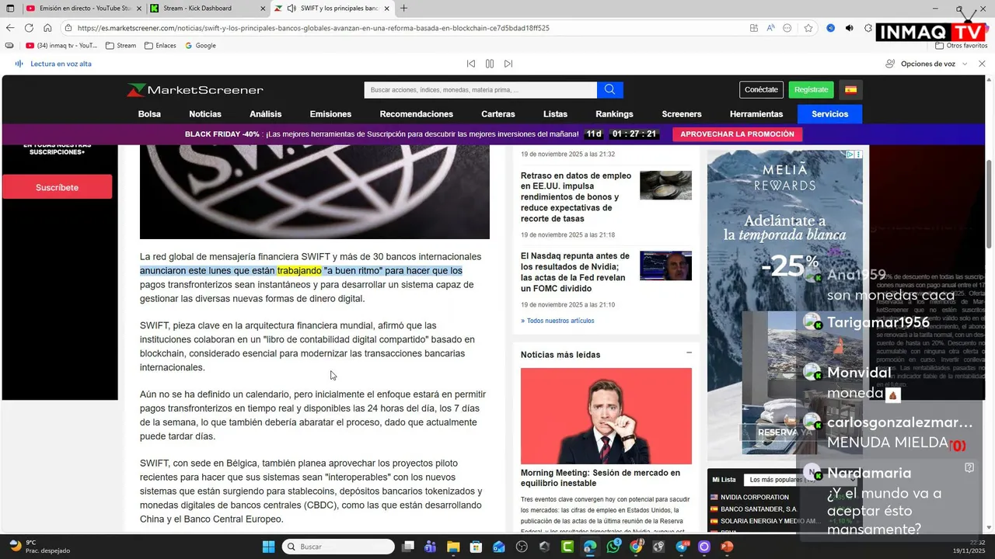Click the MarketScreener logo
The width and height of the screenshot is (995, 559).
(x=195, y=90)
